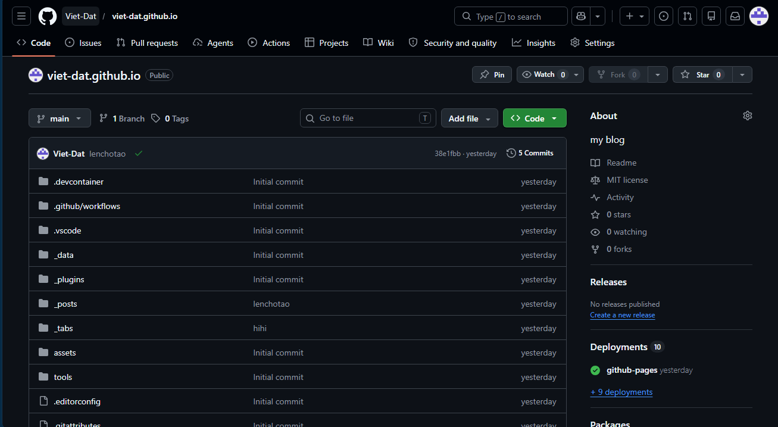Image resolution: width=778 pixels, height=427 pixels.
Task: Click Viet-Dat avatar in the commit row
Action: pos(43,154)
